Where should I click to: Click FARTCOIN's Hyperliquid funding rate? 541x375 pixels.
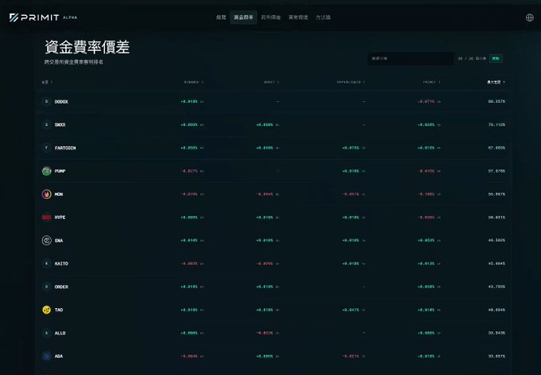tap(351, 148)
